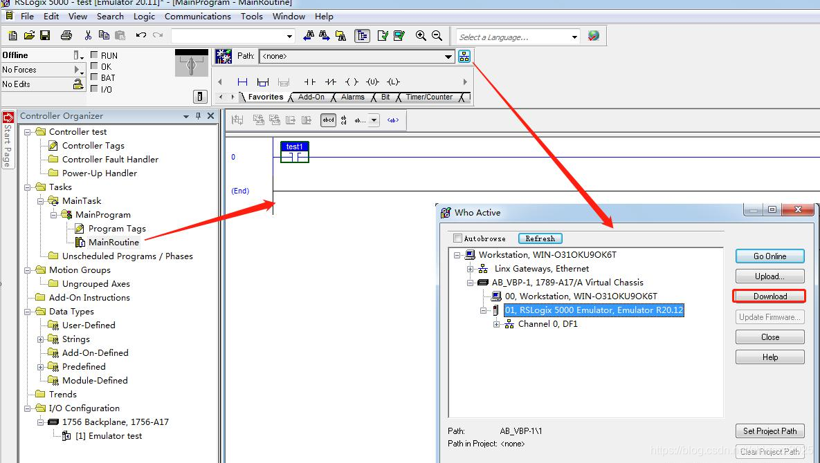Click the Set Project Path button

pyautogui.click(x=769, y=431)
